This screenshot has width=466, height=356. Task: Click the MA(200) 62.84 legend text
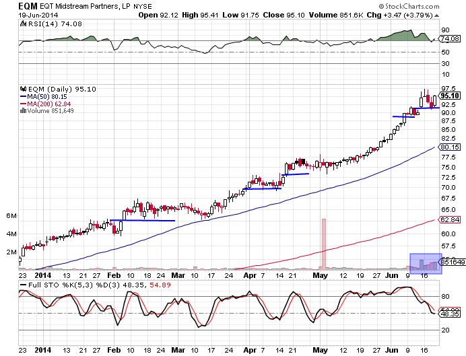[x=49, y=104]
